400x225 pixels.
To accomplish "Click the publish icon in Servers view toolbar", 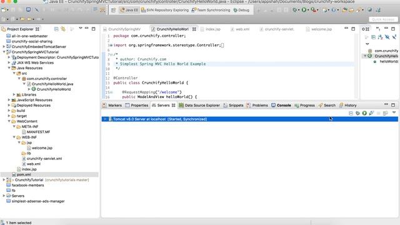I will [x=385, y=113].
